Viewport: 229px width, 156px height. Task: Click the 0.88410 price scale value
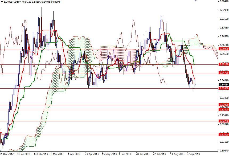tap(224, 1)
